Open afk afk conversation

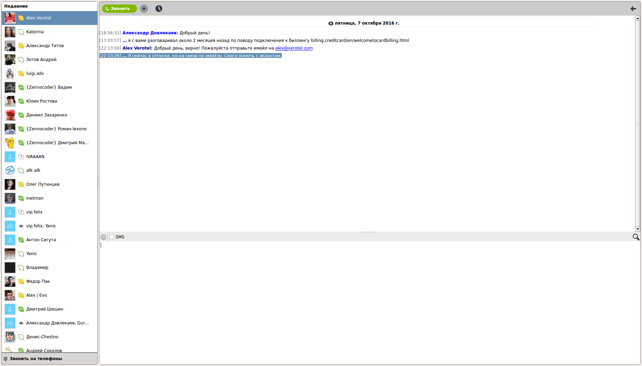click(49, 171)
